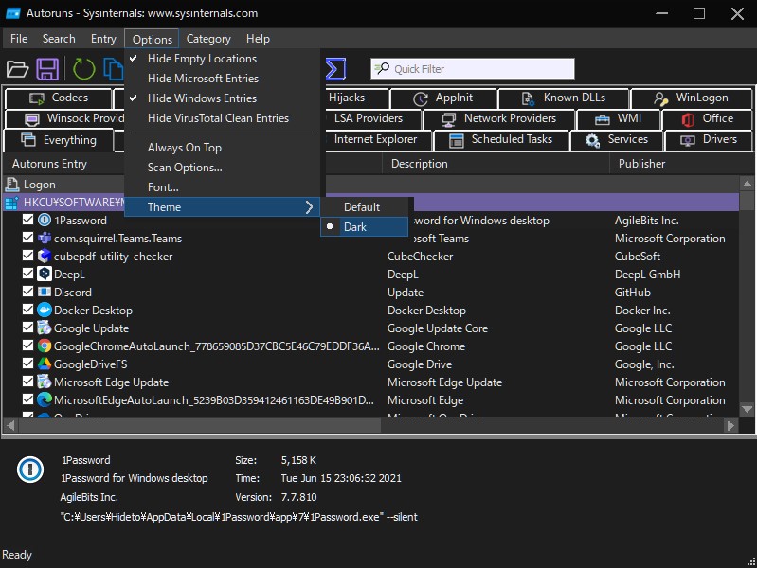Screen dimensions: 757x568
Task: Toggle Hide Microsoft Entries option
Action: (x=222, y=79)
